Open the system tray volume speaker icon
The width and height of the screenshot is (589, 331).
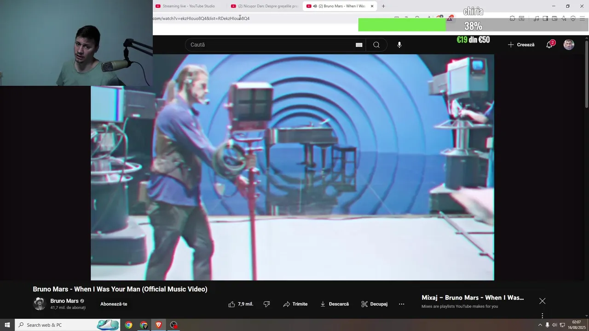(x=554, y=325)
